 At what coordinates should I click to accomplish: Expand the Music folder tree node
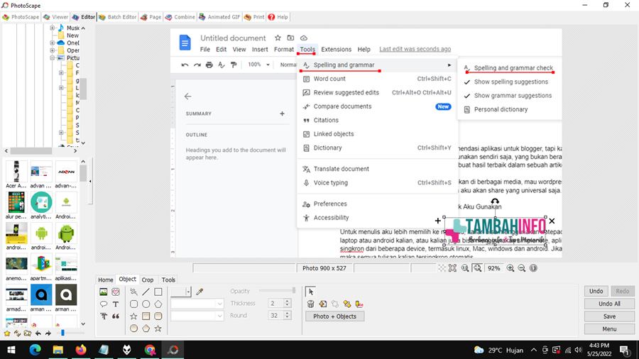coord(52,28)
